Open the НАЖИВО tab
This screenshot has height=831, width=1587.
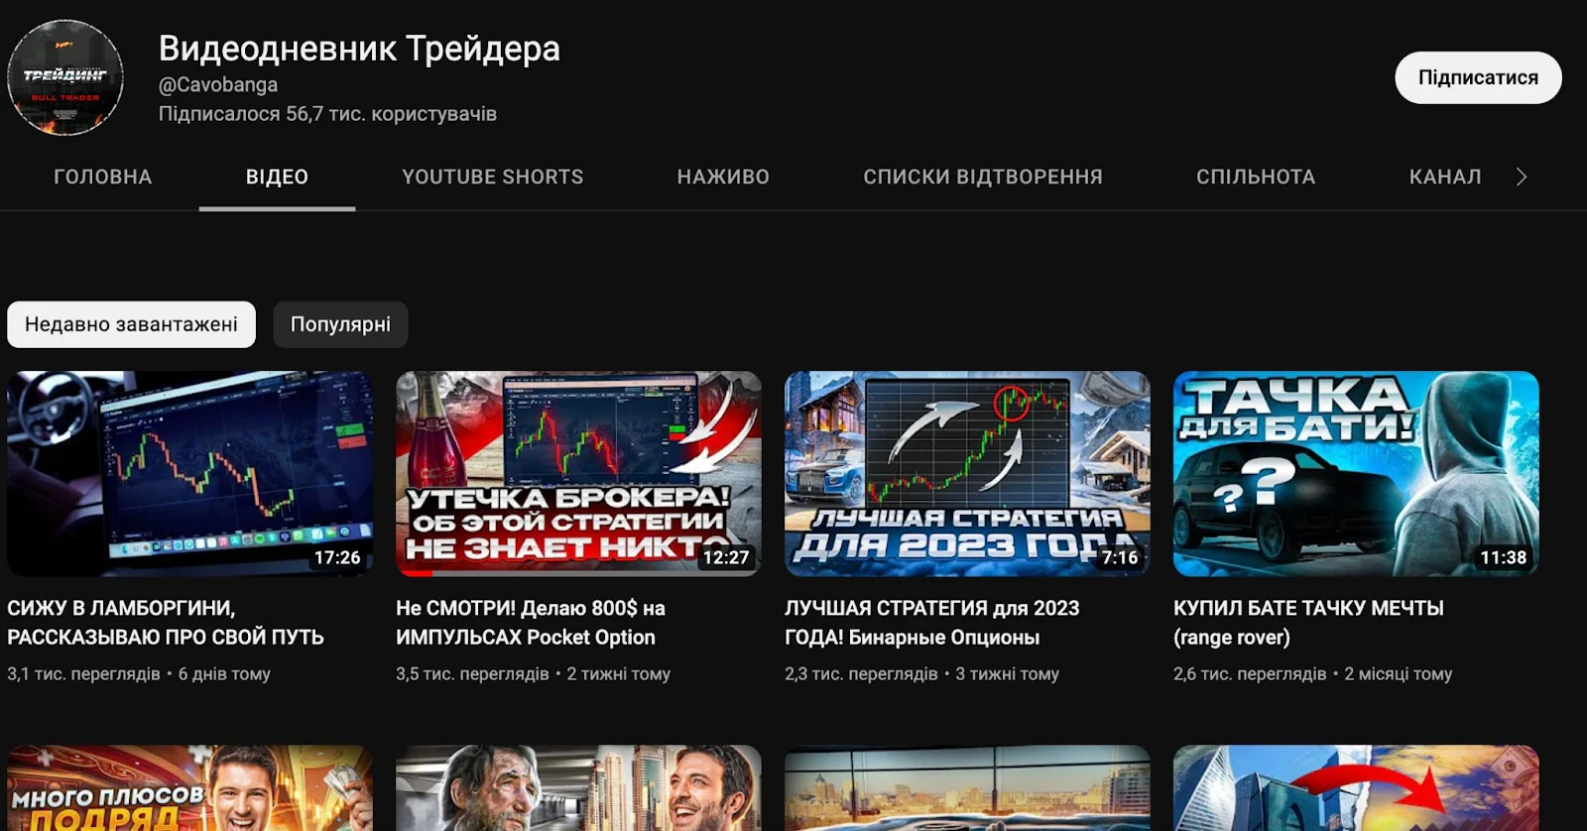click(723, 177)
